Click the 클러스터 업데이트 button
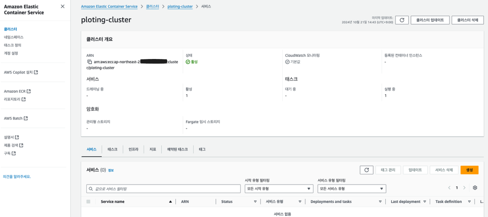This screenshot has width=488, height=217. click(430, 20)
